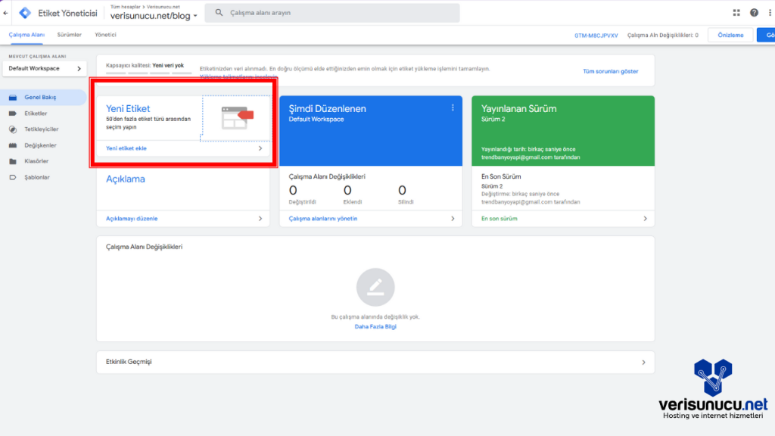Click the Tag Manager diamond logo

(25, 13)
